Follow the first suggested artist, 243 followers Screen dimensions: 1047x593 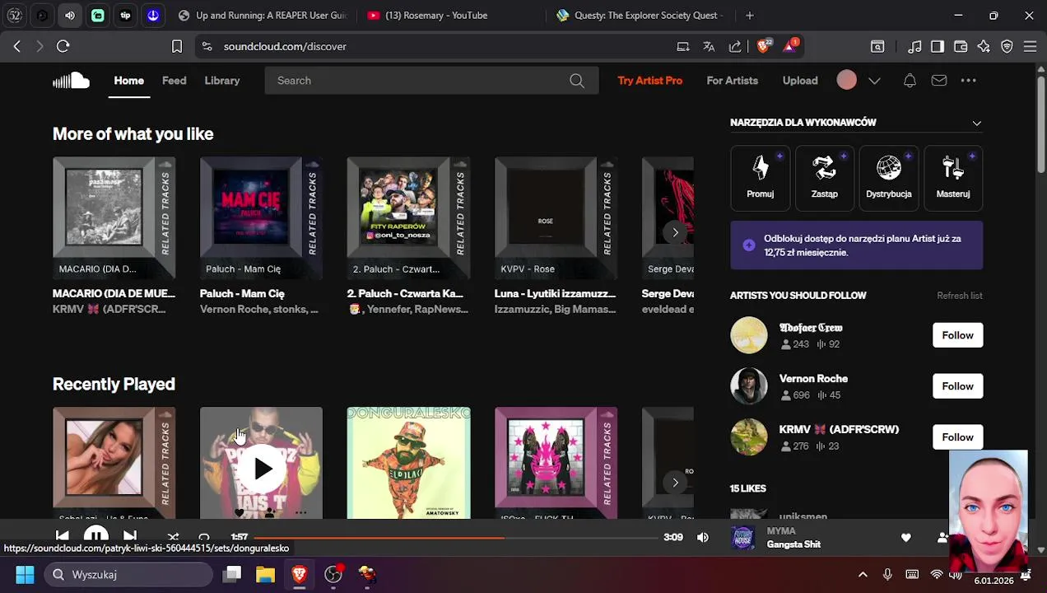point(957,335)
